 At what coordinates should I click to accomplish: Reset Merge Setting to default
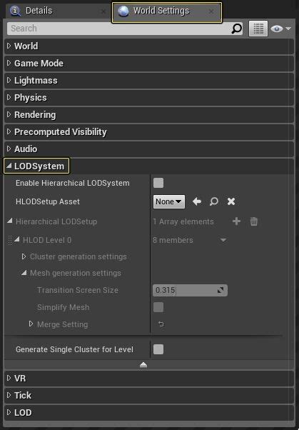[161, 324]
